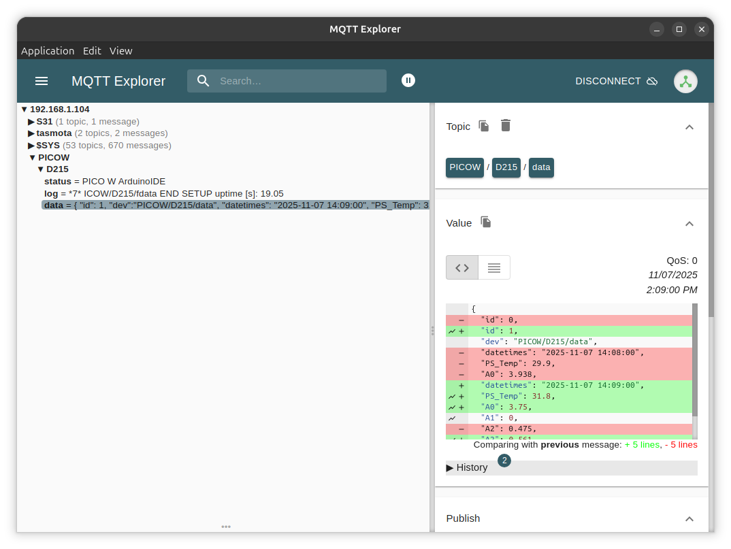
Task: Click the cloud-off icon beside Disconnect
Action: (x=652, y=81)
